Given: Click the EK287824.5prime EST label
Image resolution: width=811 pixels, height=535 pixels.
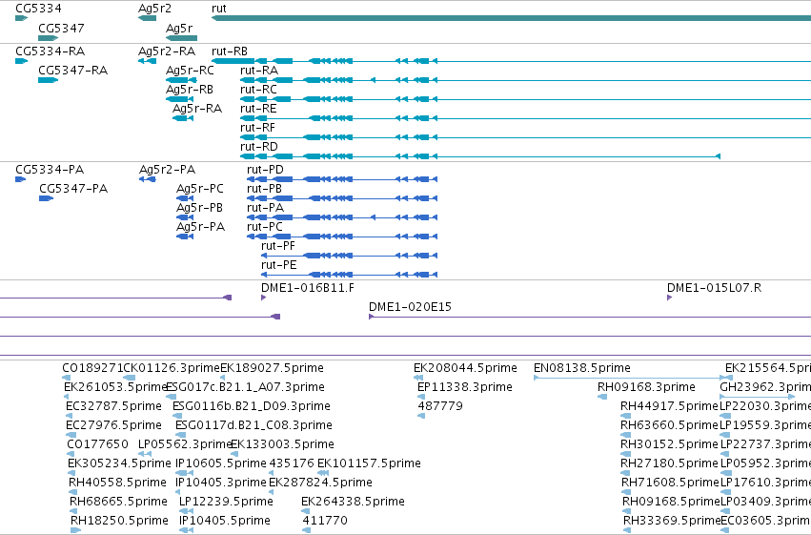Looking at the screenshot, I should pyautogui.click(x=320, y=484).
